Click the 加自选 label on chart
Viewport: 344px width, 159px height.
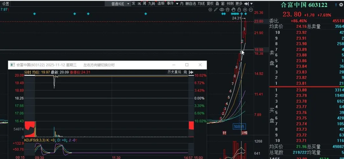click(x=239, y=126)
